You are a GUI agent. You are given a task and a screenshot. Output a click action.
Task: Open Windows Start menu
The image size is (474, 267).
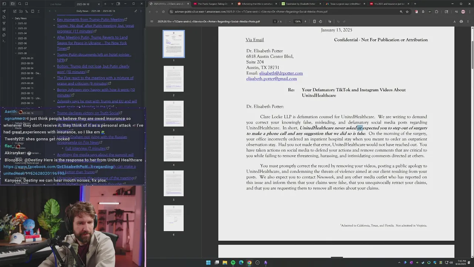(208, 263)
